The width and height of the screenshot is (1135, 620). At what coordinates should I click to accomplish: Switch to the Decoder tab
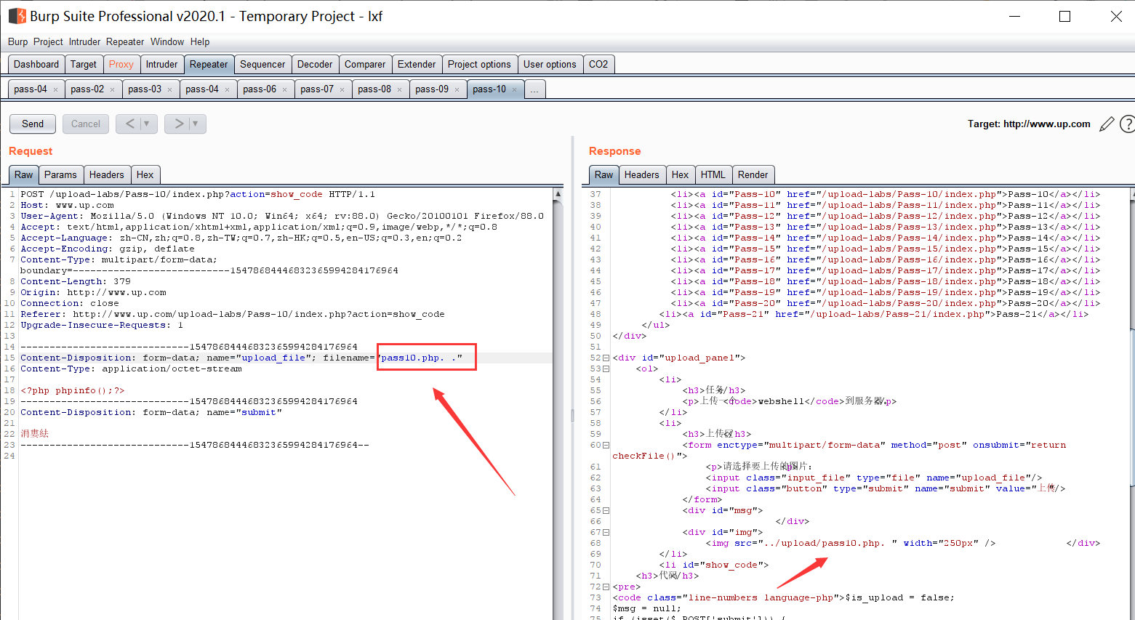click(x=315, y=64)
